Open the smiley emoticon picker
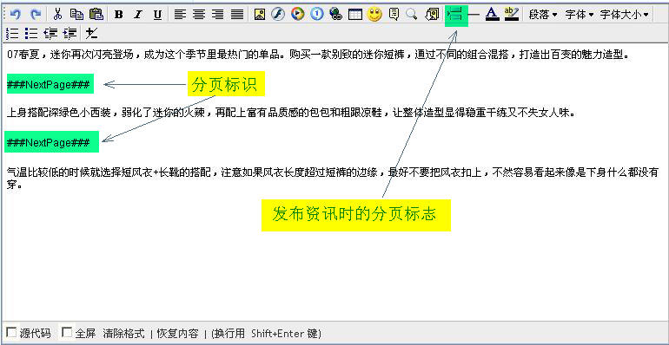 tap(375, 15)
